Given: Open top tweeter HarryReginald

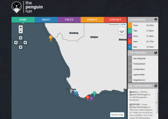Looking at the screenshot, I should (139, 59).
